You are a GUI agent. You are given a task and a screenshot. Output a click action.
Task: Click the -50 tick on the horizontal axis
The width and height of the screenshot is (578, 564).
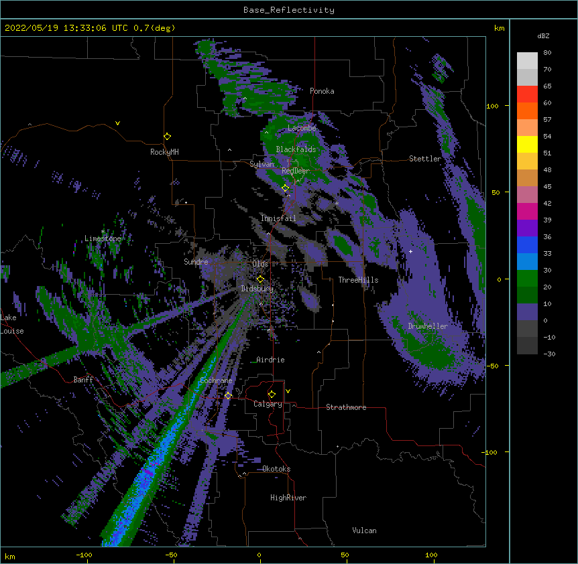click(171, 555)
